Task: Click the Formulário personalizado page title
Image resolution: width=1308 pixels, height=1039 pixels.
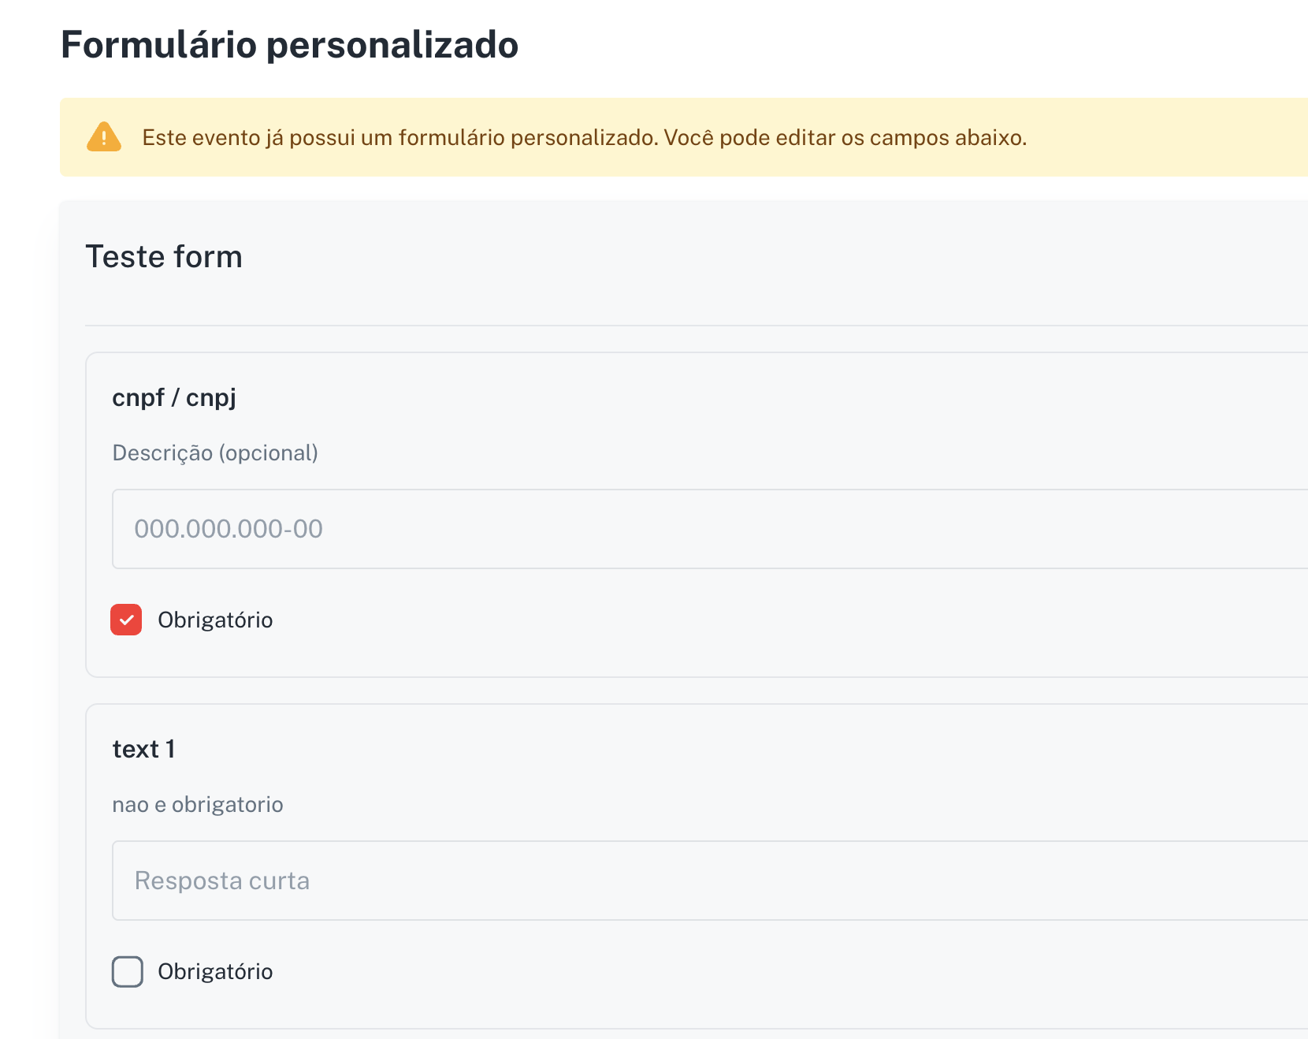Action: point(290,45)
